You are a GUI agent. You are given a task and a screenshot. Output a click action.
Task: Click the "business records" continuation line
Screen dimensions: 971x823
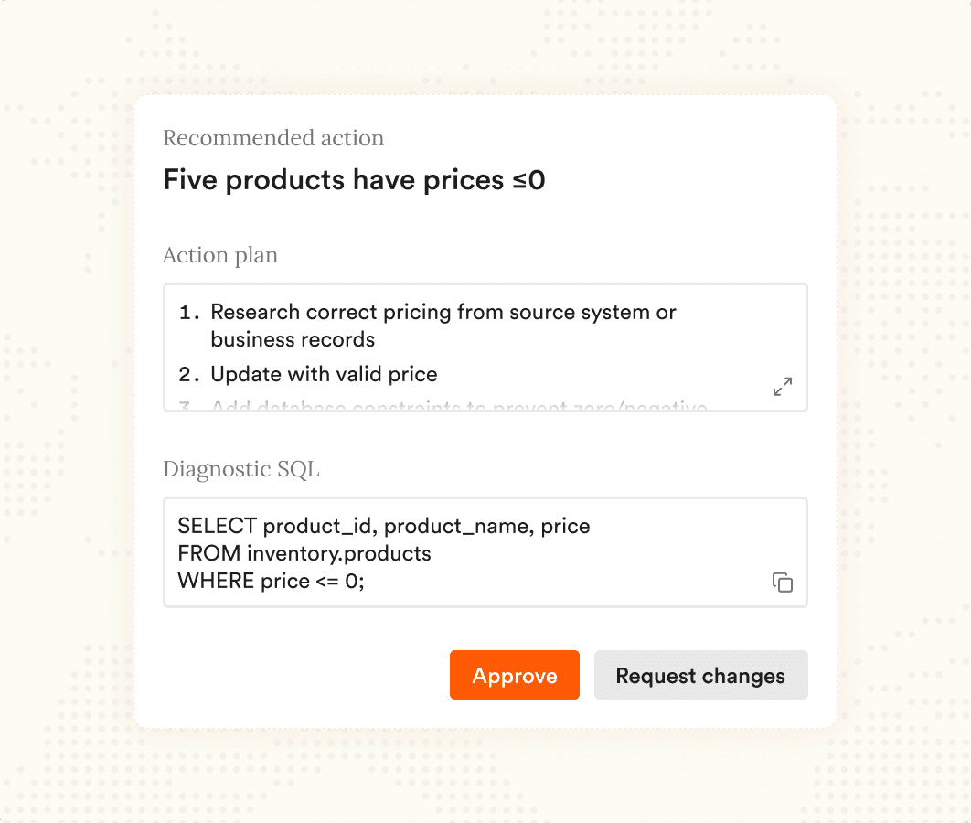tap(293, 339)
